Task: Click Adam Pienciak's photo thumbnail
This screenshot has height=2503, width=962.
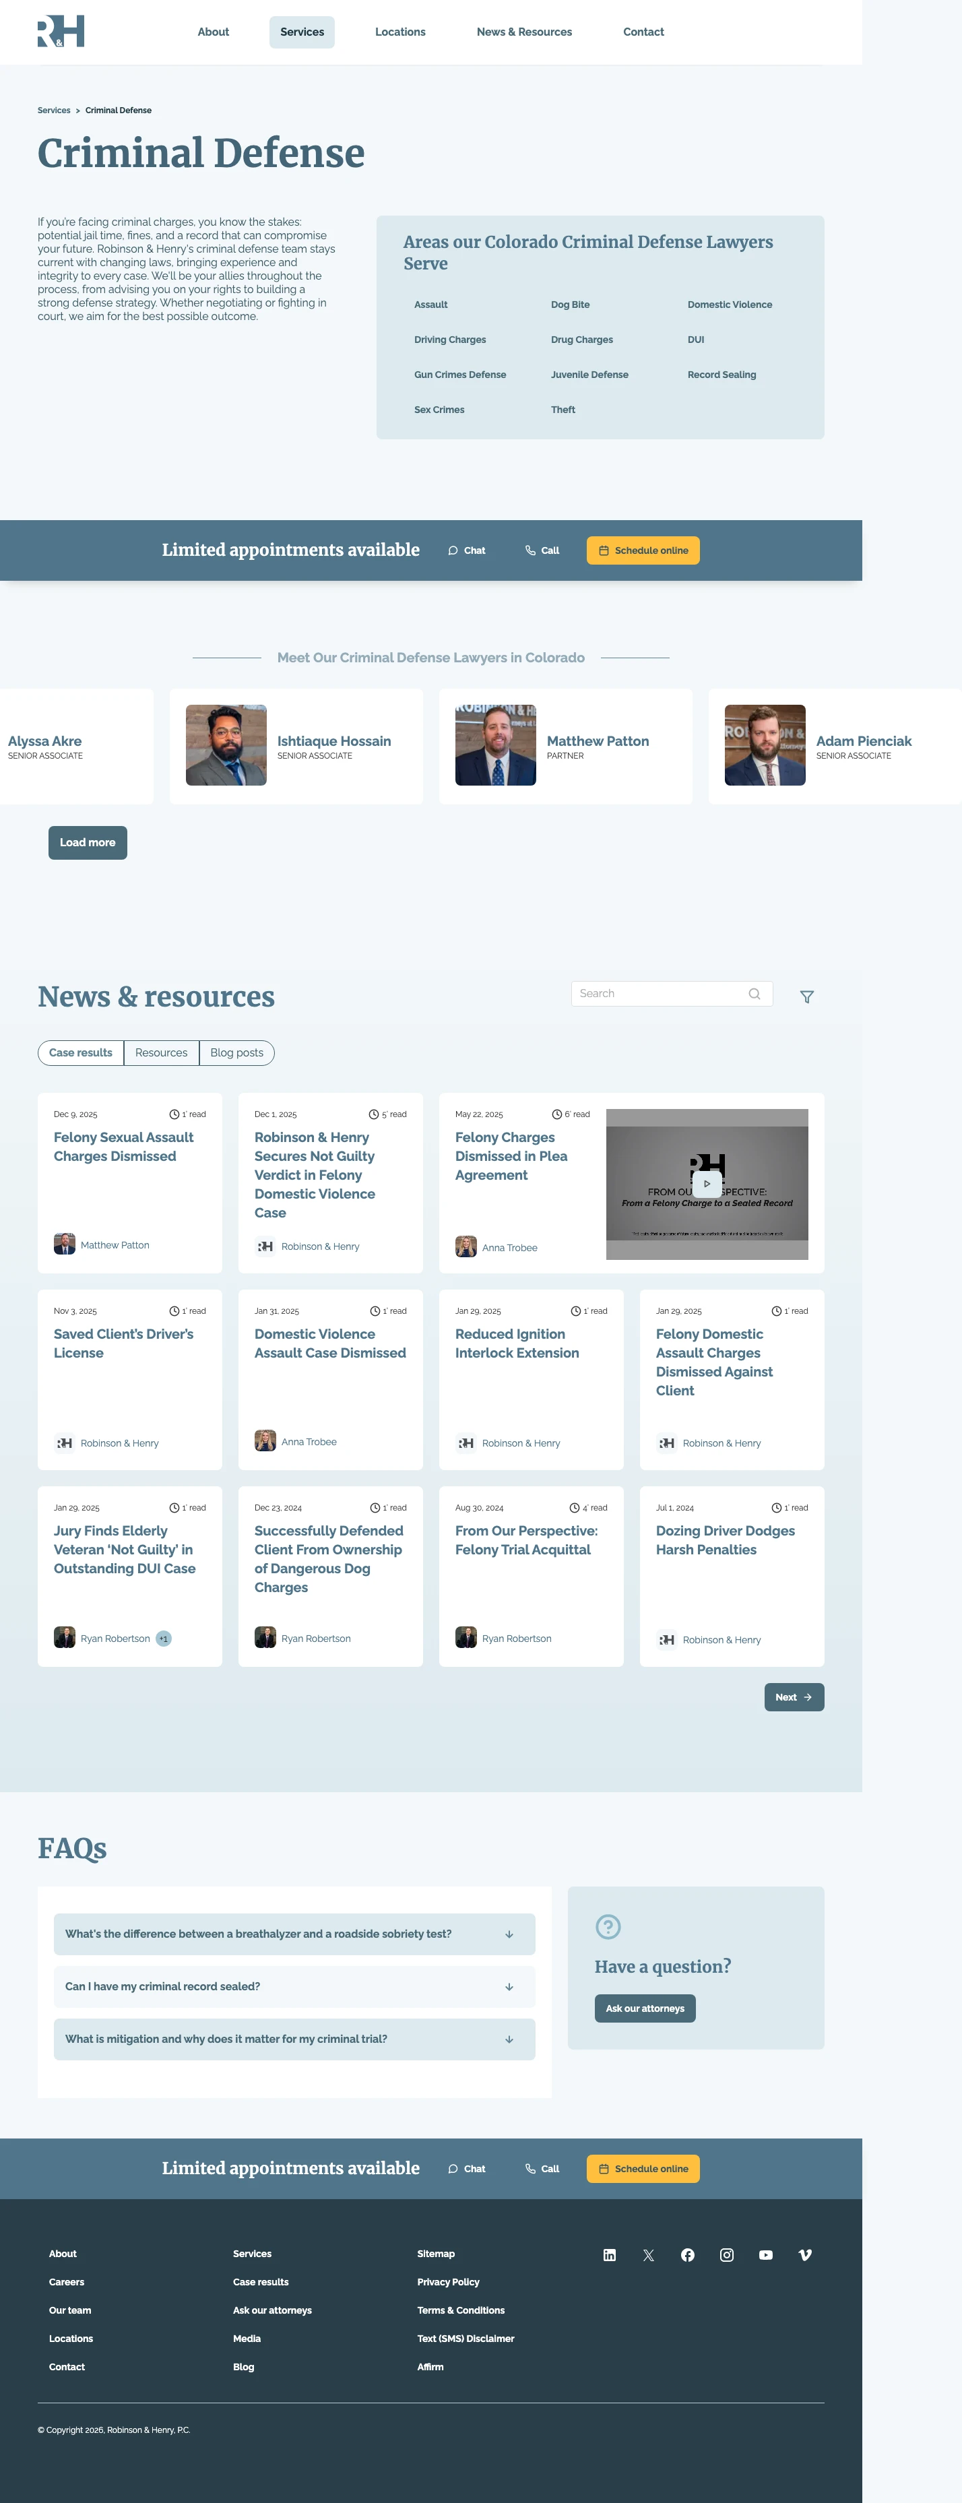Action: point(765,745)
